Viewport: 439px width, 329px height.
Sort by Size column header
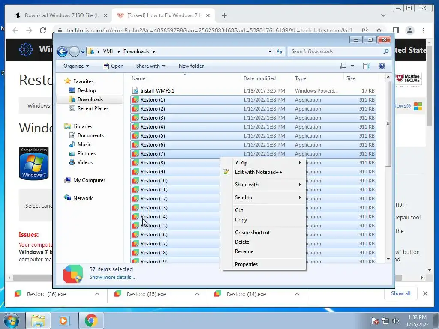coord(361,78)
